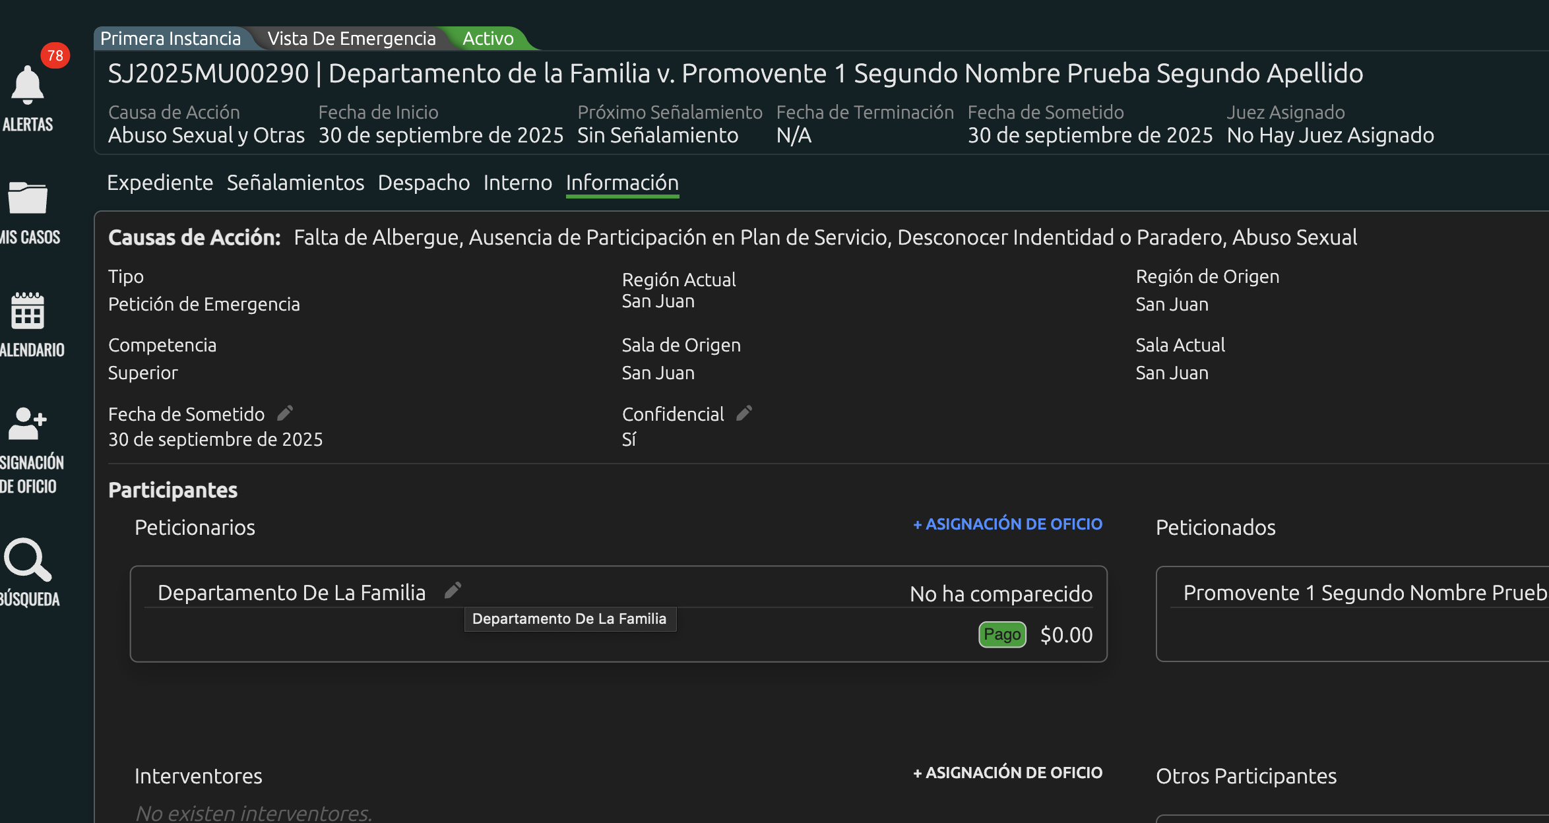Click the Vista De Emergencia tag
The height and width of the screenshot is (823, 1549).
point(351,39)
